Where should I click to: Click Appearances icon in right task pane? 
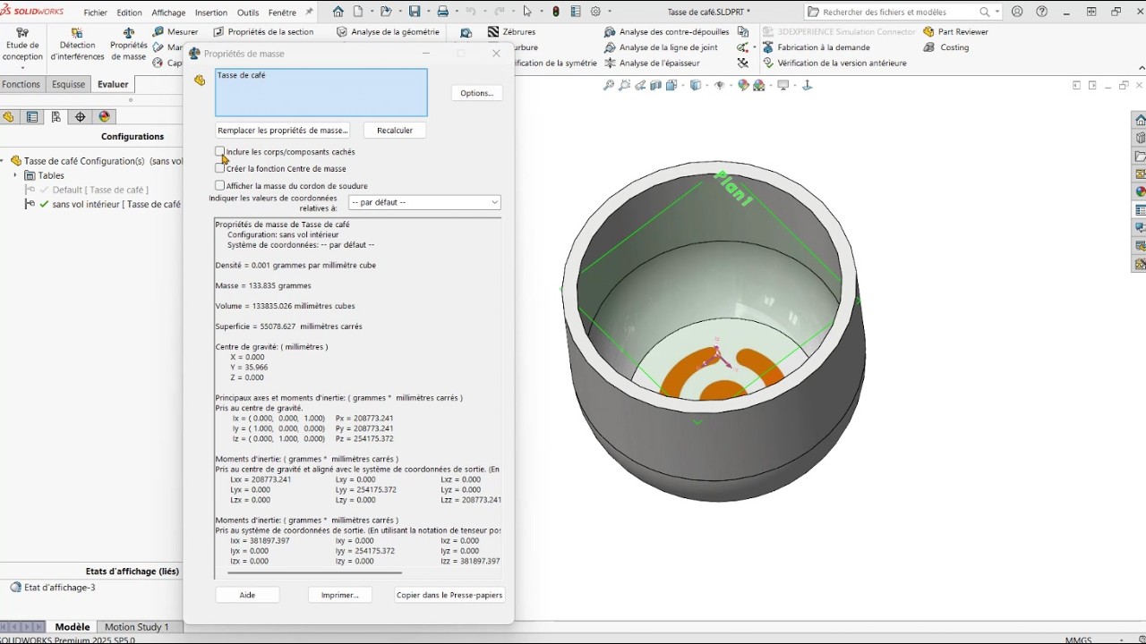1140,191
